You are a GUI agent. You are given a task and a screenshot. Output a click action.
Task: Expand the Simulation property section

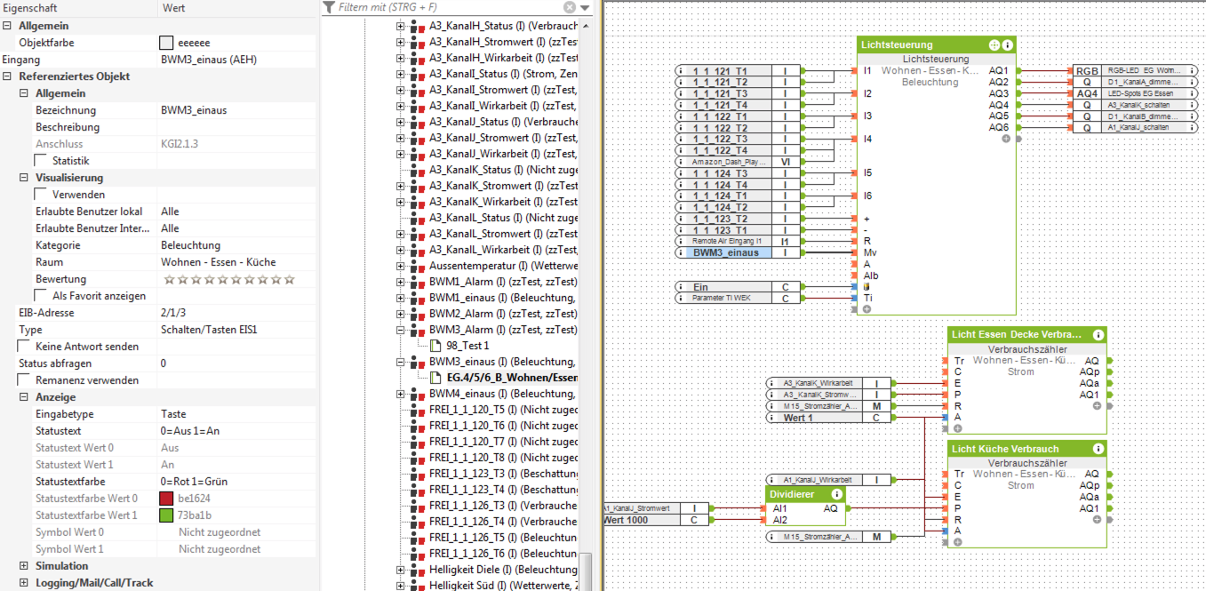(24, 566)
